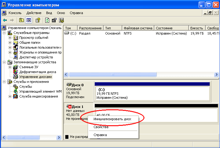The width and height of the screenshot is (220, 148).
Task: Click the volume list's horizontal scrollbar right arrow
Action: pos(217,74)
